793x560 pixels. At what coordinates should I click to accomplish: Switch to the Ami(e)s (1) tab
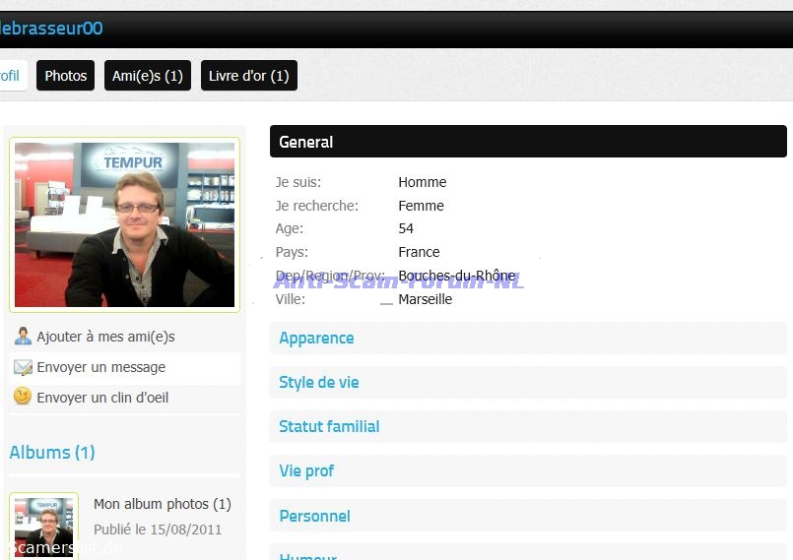pyautogui.click(x=148, y=76)
